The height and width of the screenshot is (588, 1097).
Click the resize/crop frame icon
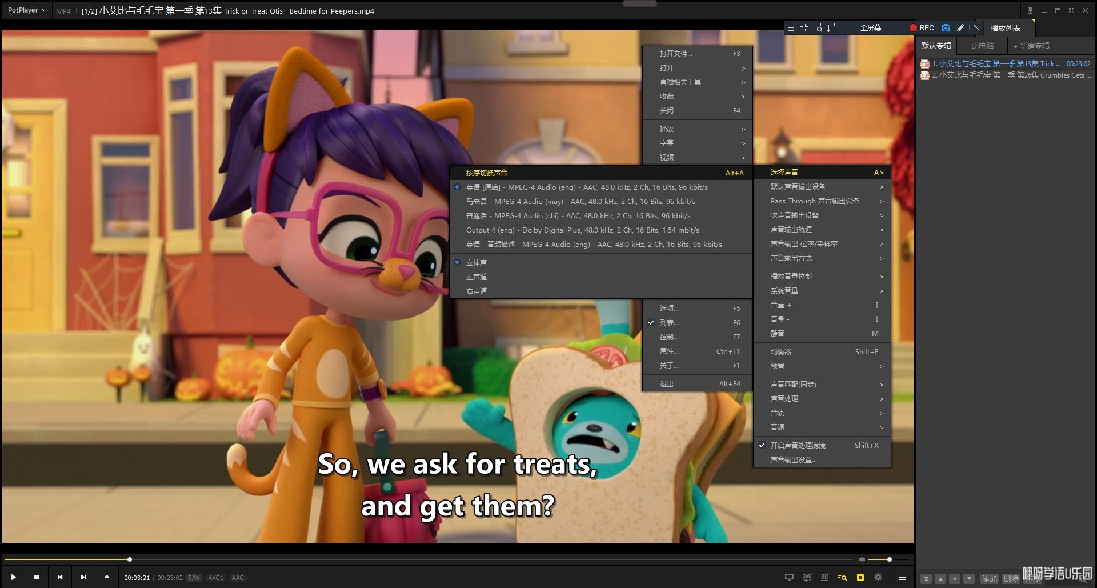pos(832,27)
